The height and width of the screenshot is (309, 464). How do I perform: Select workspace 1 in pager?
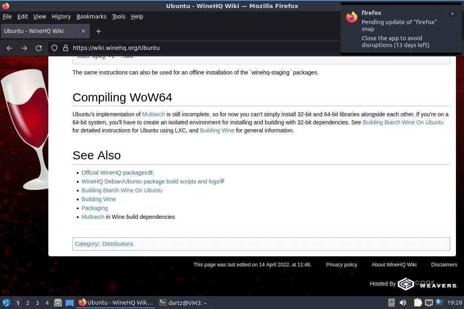[x=18, y=303]
